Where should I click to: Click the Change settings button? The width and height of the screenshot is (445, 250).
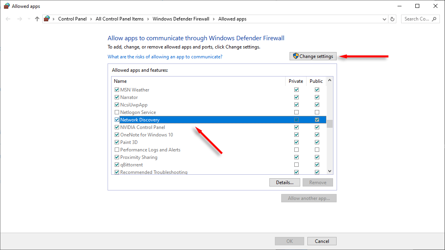coord(313,56)
